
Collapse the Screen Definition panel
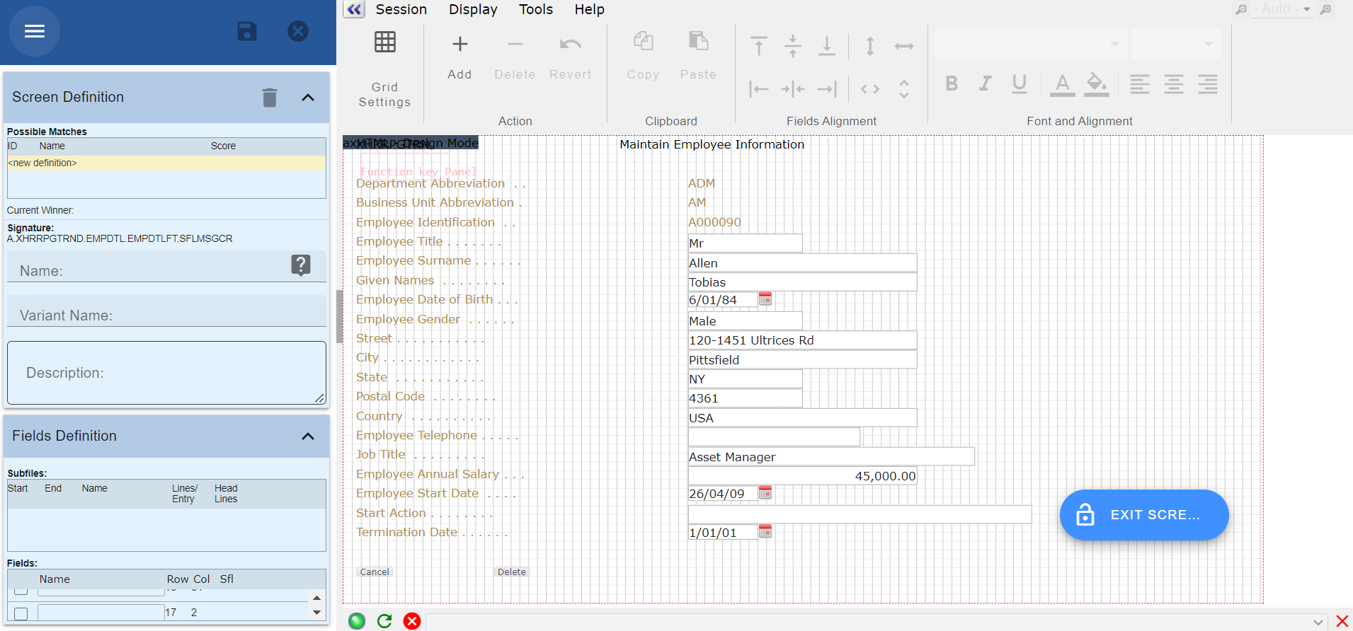(308, 98)
